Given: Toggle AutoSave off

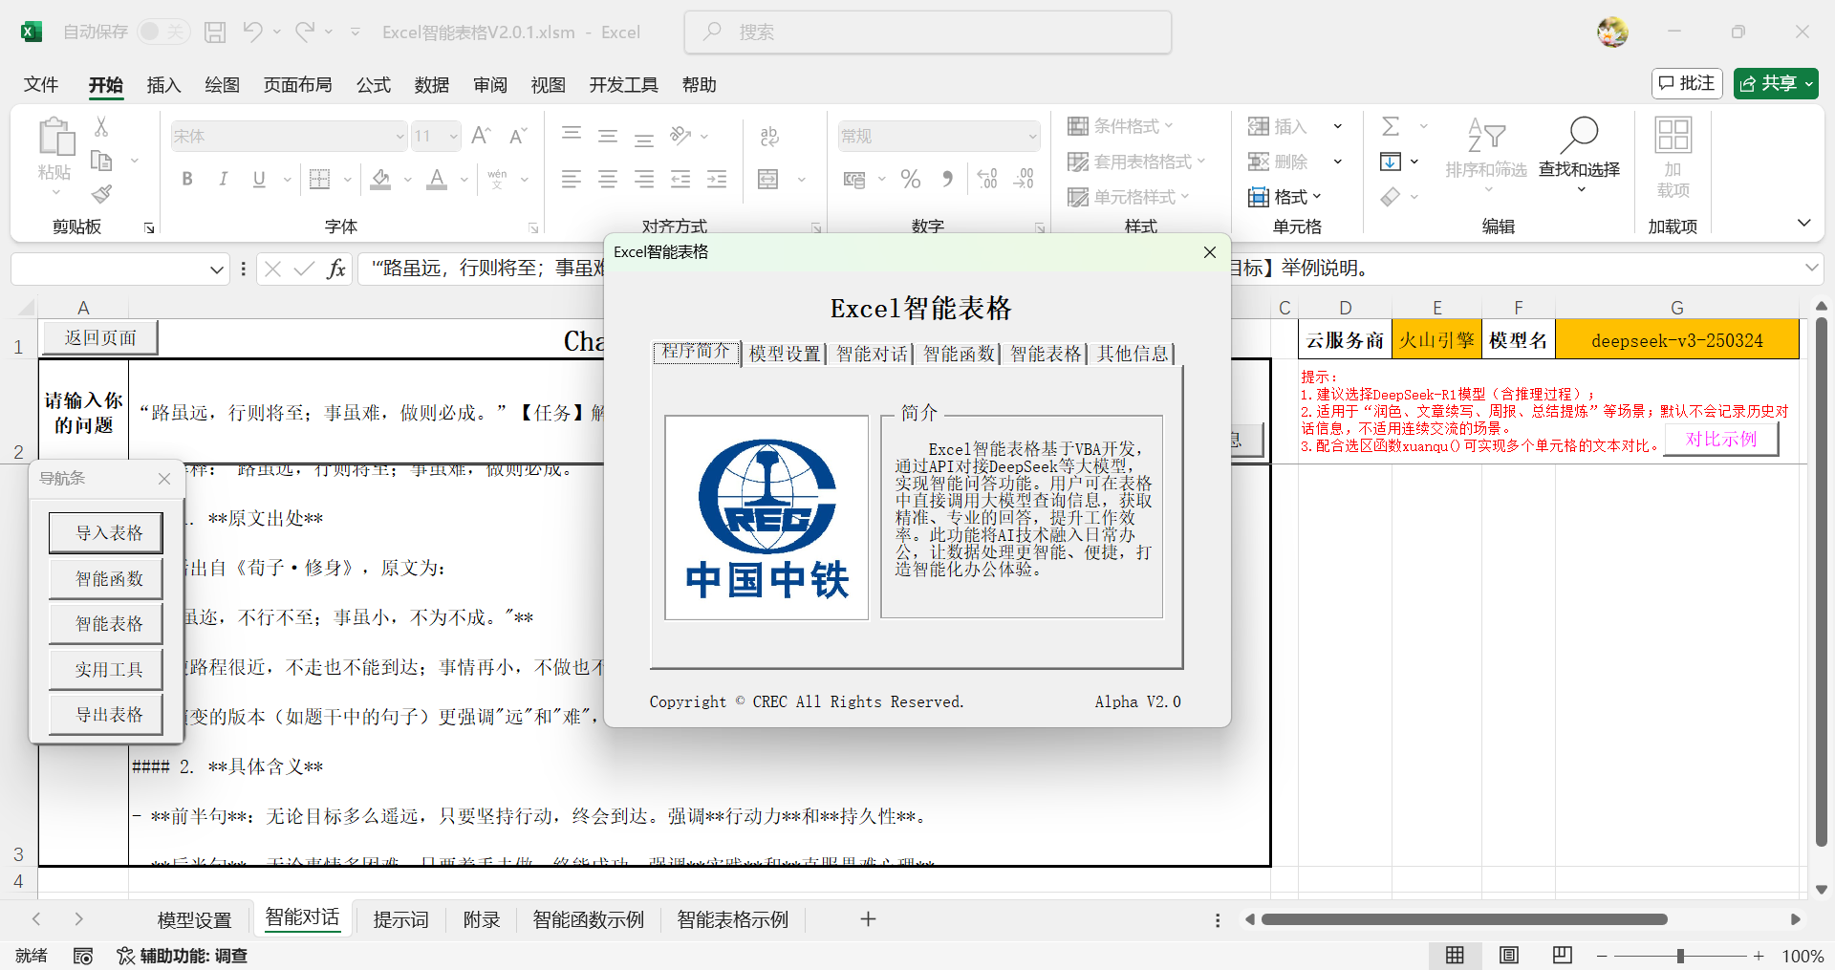Looking at the screenshot, I should (x=163, y=31).
